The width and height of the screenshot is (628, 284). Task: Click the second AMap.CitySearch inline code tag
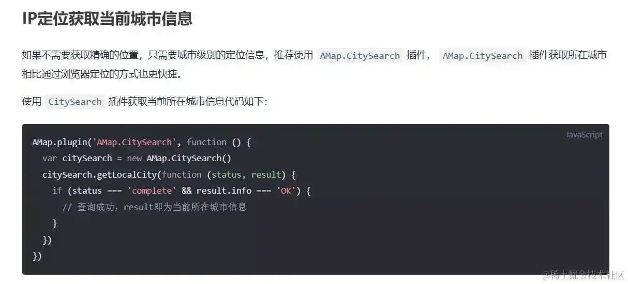tap(482, 56)
